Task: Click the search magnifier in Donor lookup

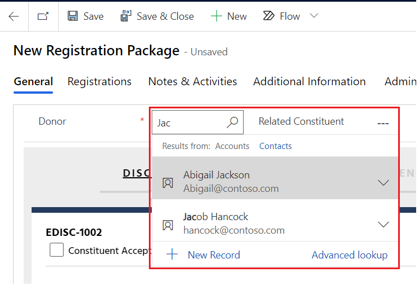Action: point(232,122)
